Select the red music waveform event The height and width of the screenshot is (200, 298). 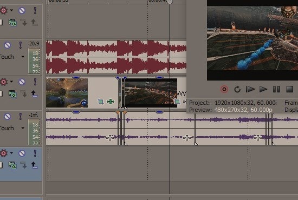tap(116, 57)
